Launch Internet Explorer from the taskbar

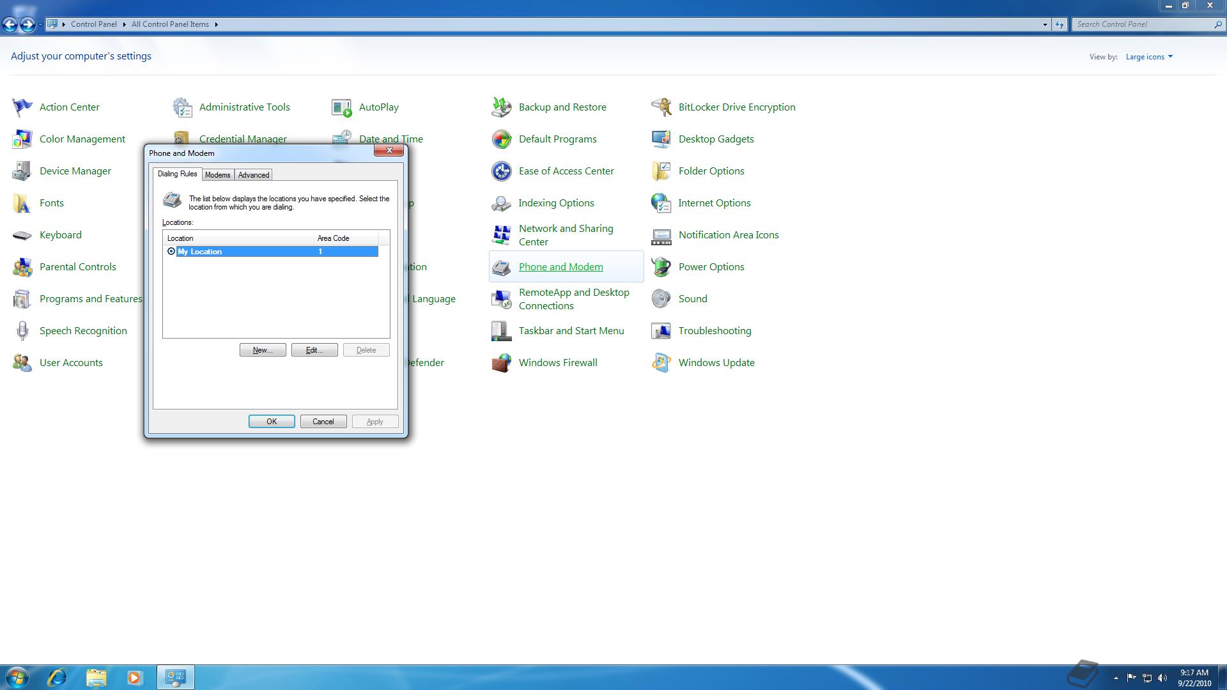(58, 677)
